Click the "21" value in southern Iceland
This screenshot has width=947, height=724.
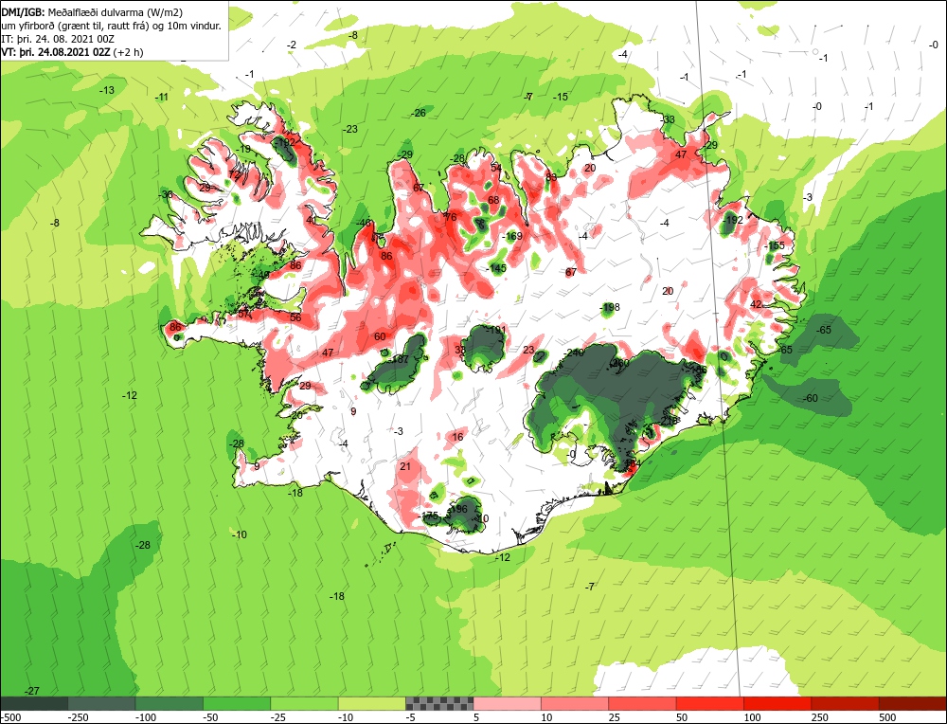click(405, 466)
